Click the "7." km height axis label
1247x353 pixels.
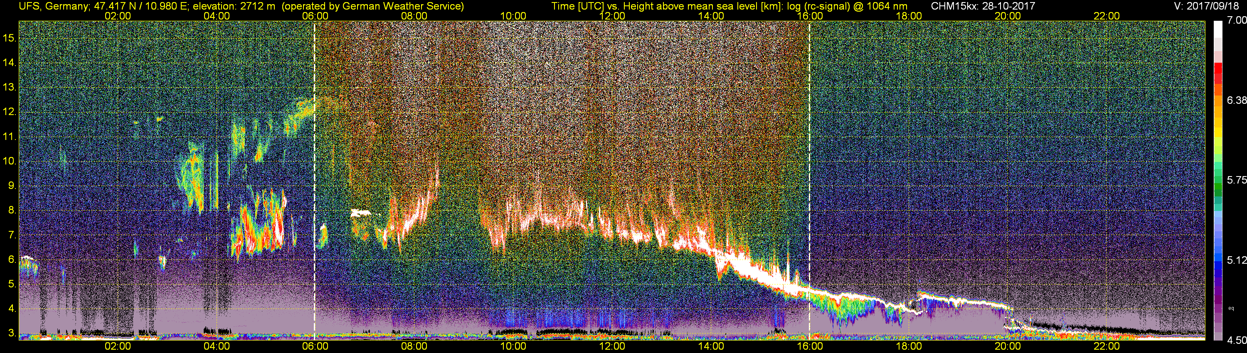pos(12,235)
